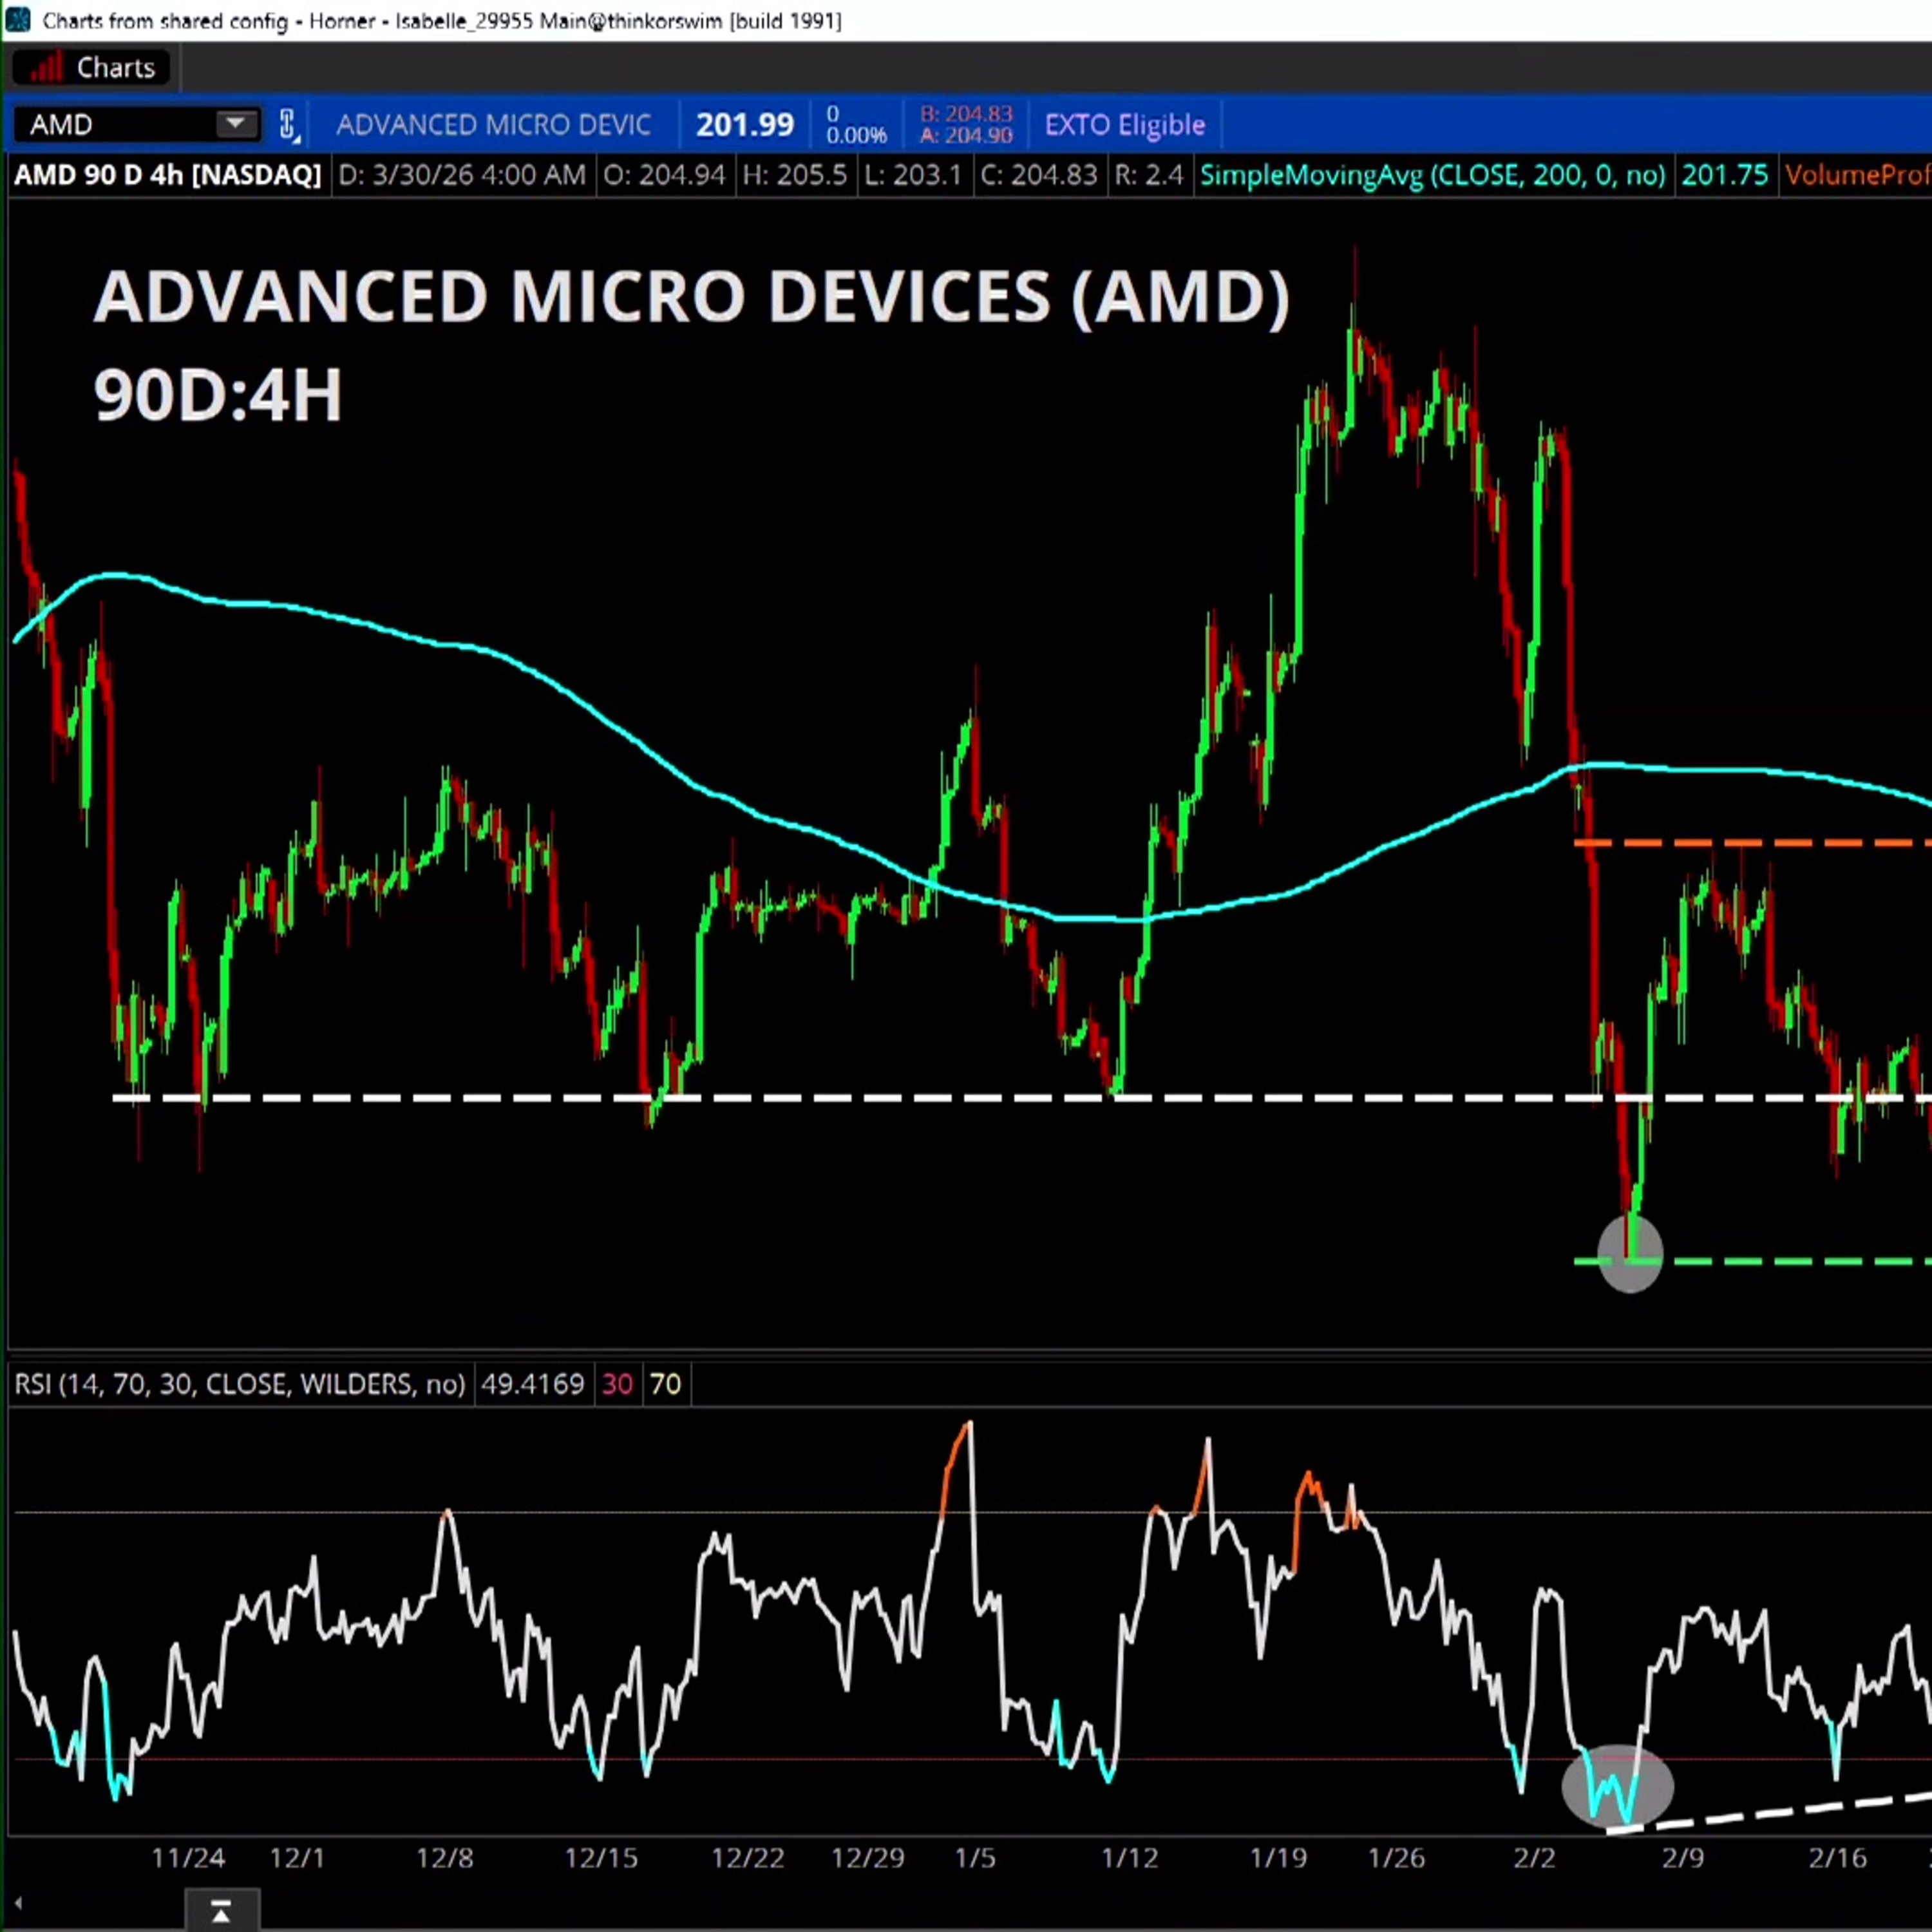
Task: Click the 'EXTO Eligible' label
Action: click(1125, 125)
